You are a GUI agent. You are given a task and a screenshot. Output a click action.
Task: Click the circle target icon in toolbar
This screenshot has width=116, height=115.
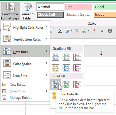[110, 31]
